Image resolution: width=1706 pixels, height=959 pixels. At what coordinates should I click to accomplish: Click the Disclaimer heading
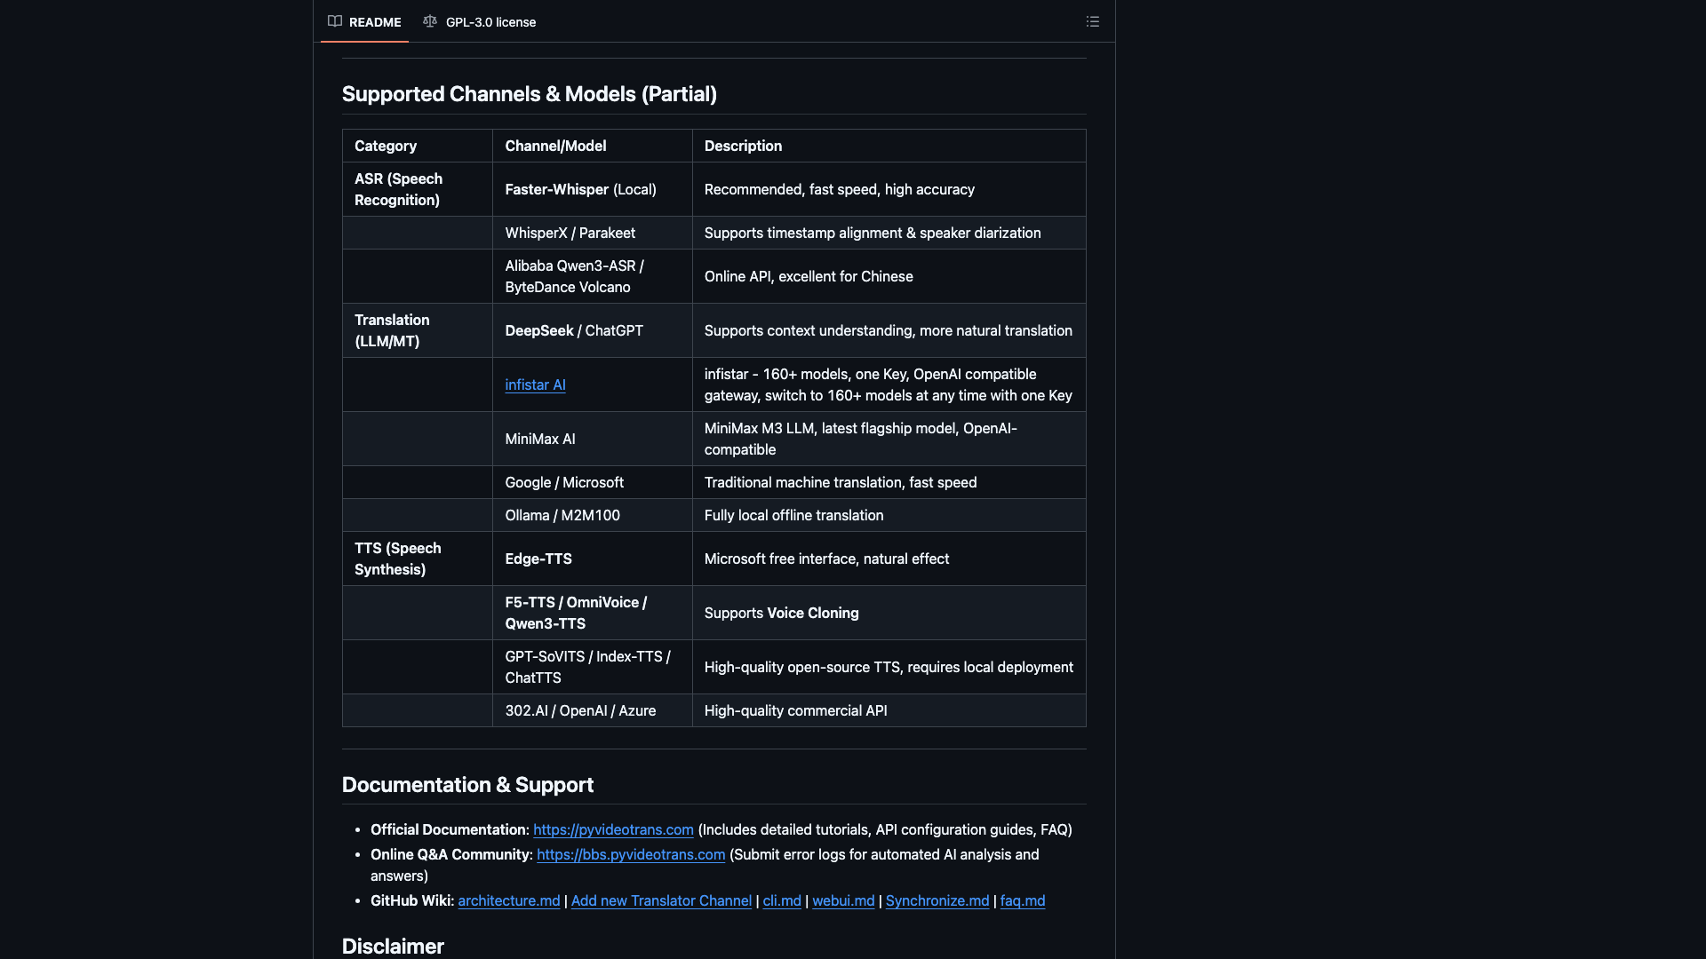393,947
